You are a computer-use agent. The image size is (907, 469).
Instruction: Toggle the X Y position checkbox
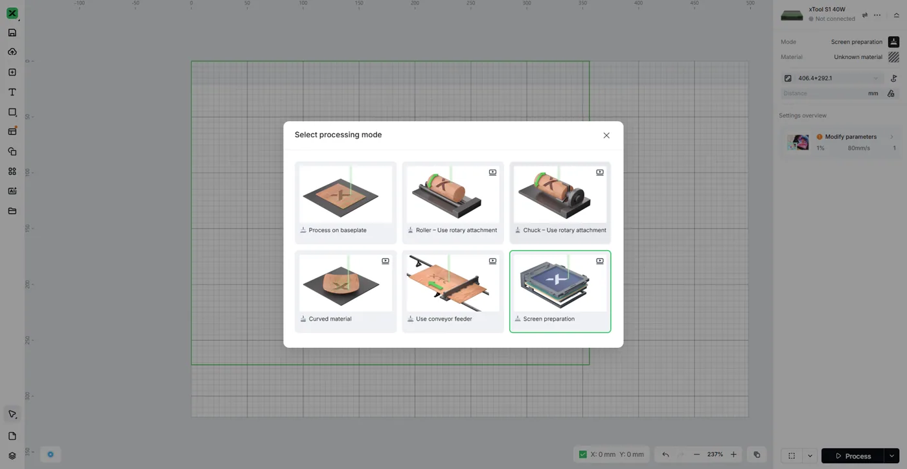(x=582, y=454)
